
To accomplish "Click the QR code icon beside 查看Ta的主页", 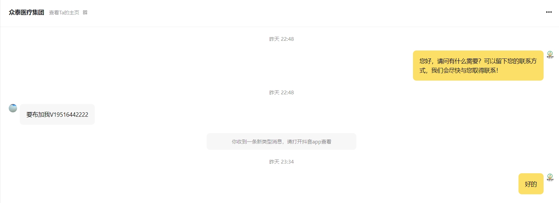I will coord(85,12).
